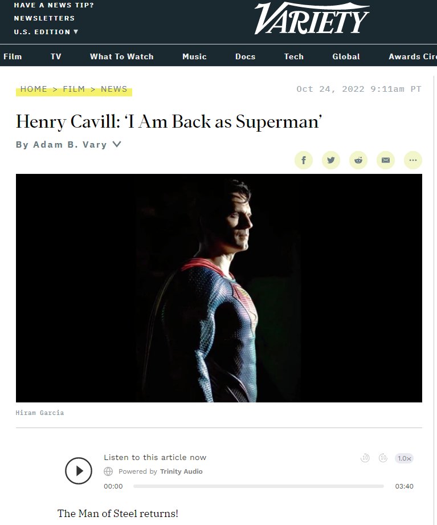The height and width of the screenshot is (525, 437).
Task: Share article on Reddit
Action: click(358, 160)
